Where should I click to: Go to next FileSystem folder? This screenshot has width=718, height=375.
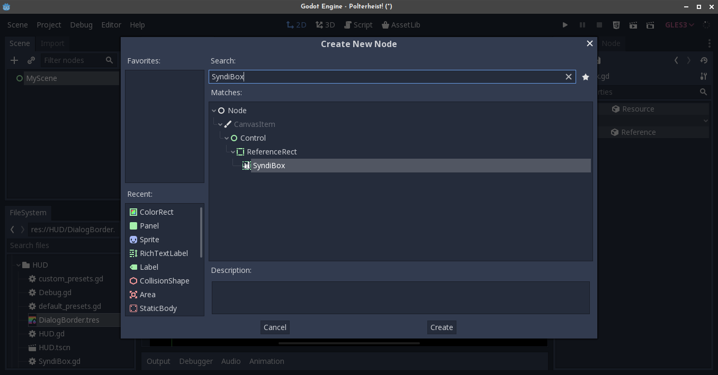click(x=22, y=230)
